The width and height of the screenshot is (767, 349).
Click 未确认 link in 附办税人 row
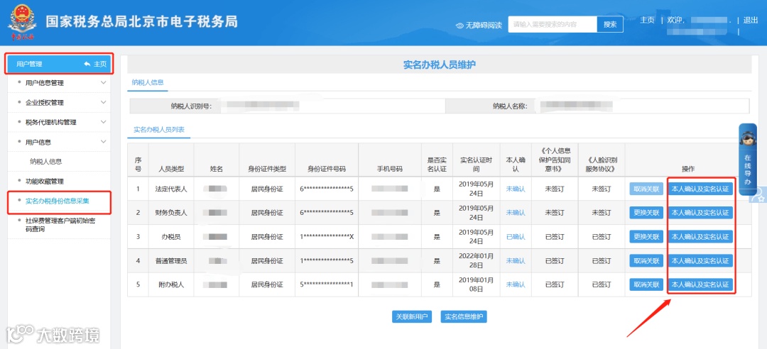(516, 284)
